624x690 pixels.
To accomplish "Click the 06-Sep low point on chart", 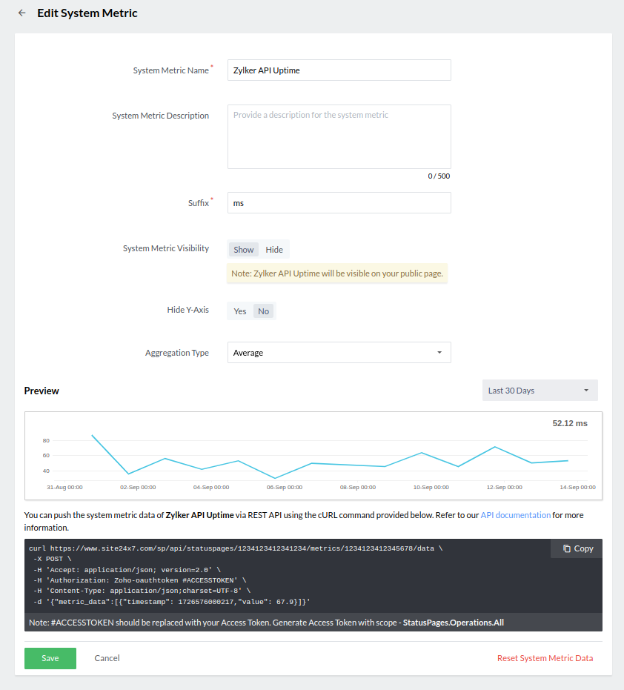I will tap(275, 478).
